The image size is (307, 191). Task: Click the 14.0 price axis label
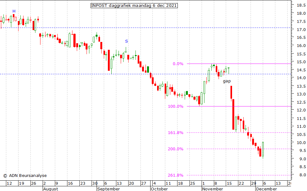(301, 78)
